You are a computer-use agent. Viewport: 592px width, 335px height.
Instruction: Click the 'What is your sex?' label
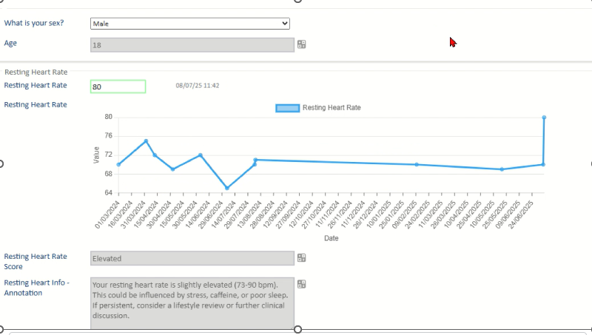tap(34, 23)
